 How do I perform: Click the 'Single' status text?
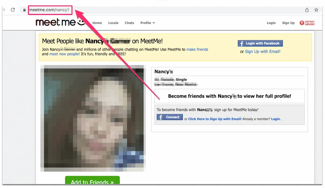(181, 80)
